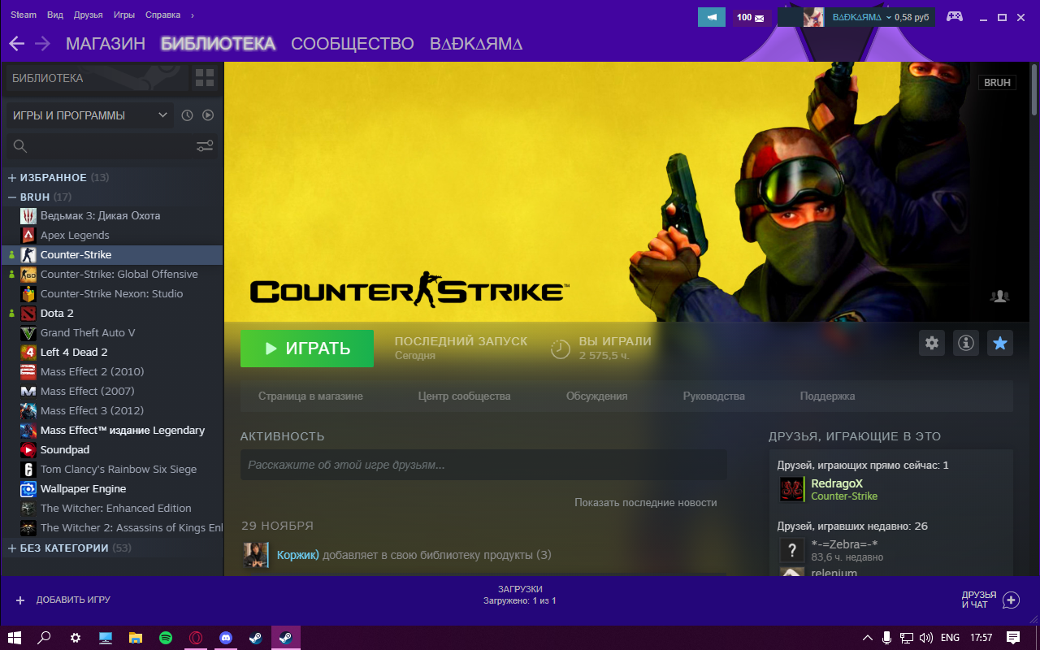Open the advanced filter sliders icon

coord(205,146)
